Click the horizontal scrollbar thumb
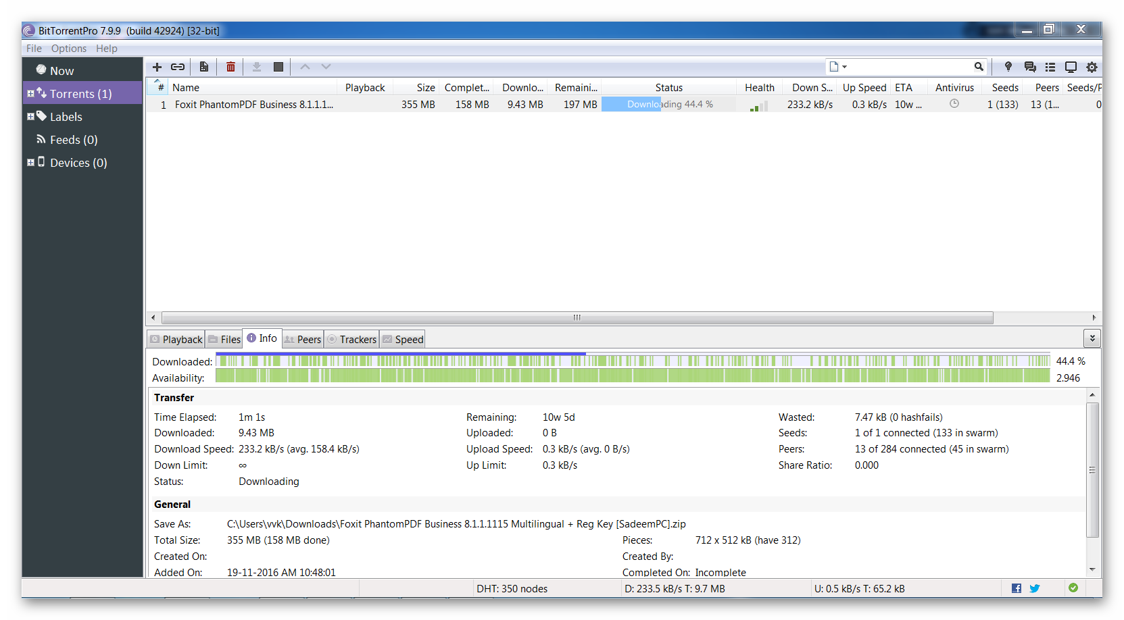 point(577,317)
